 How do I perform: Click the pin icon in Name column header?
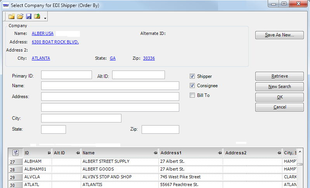click(x=155, y=153)
